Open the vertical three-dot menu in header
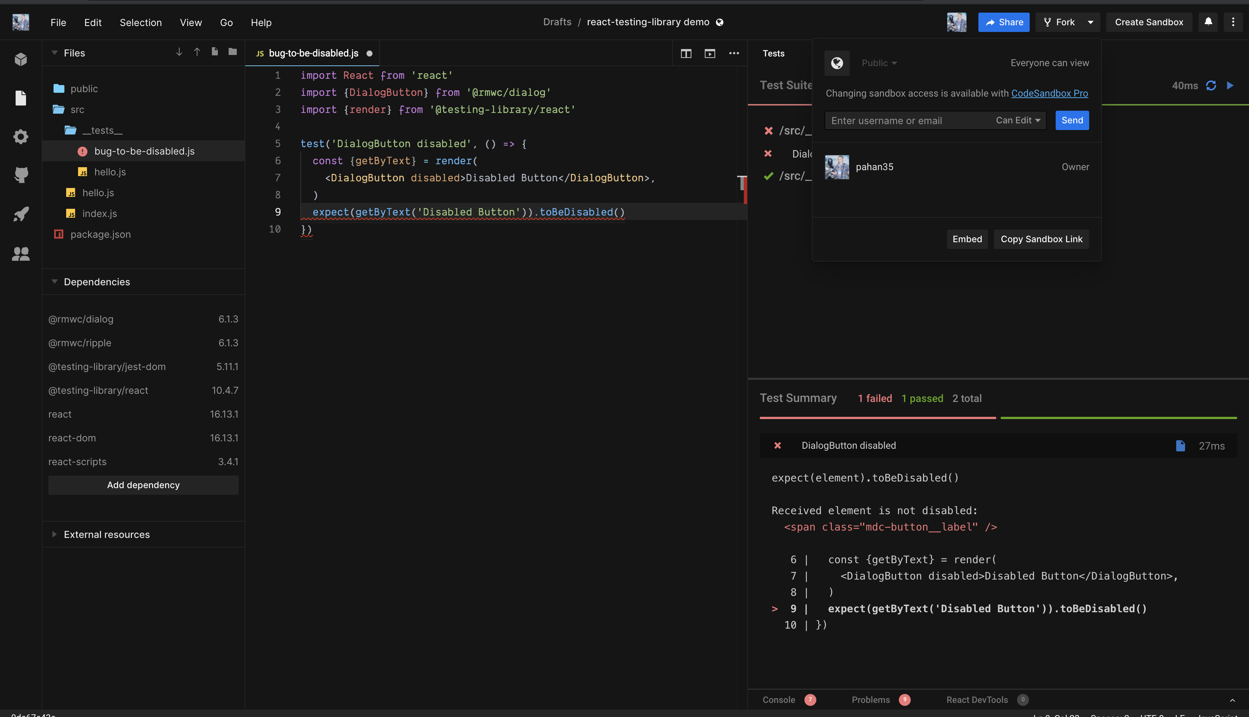The image size is (1249, 717). coord(1233,22)
